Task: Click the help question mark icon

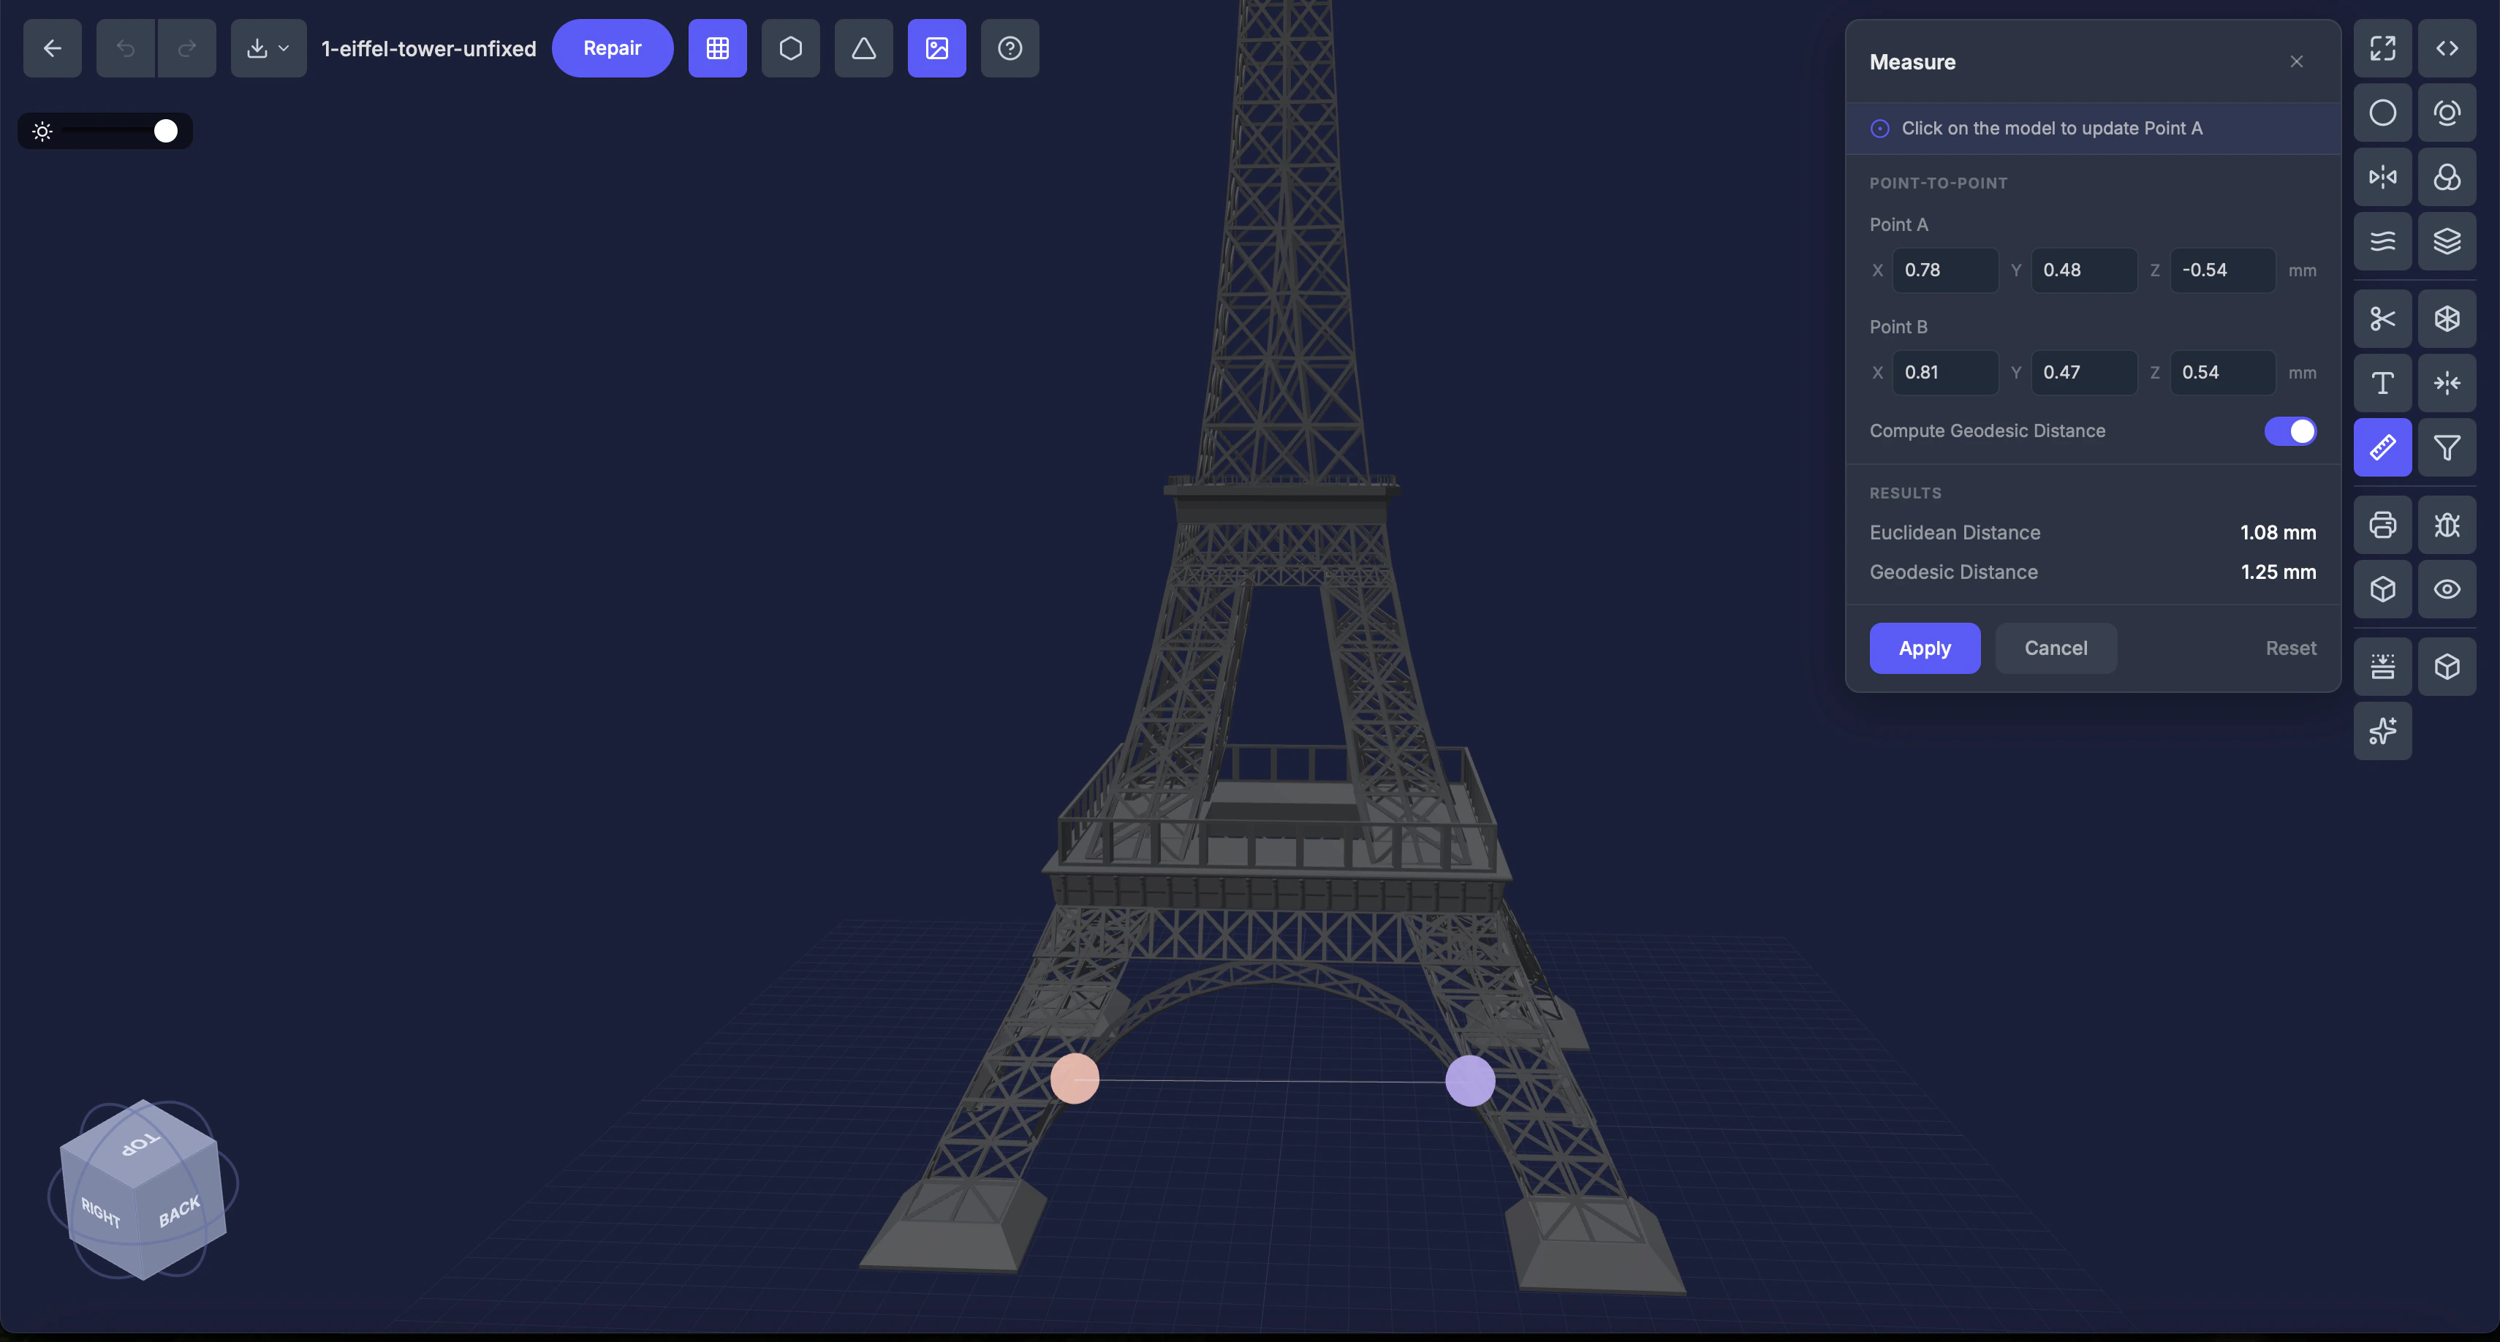Action: (x=1010, y=48)
